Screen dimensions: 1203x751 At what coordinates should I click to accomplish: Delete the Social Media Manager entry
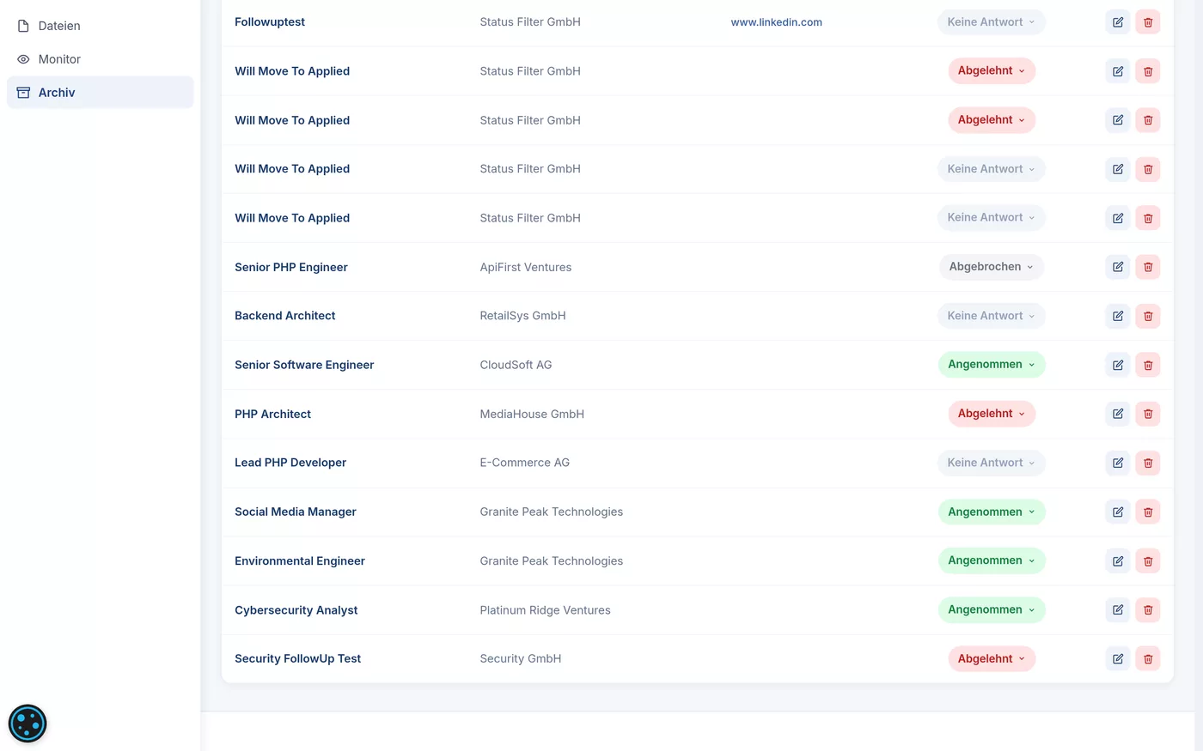1148,512
